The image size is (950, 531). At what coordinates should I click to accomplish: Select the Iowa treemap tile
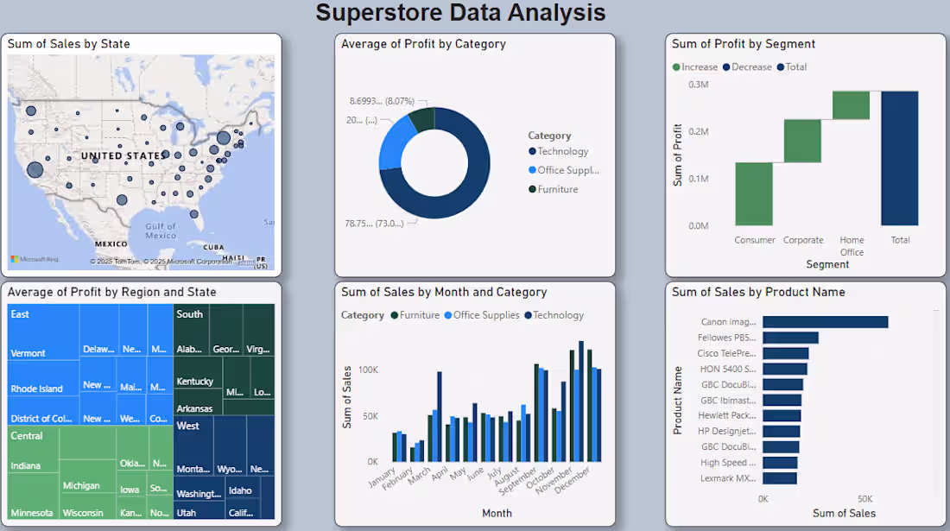tap(131, 485)
